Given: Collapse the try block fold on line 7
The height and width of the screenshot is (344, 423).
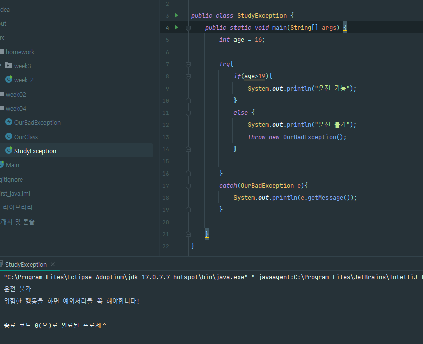Looking at the screenshot, I should pyautogui.click(x=189, y=64).
